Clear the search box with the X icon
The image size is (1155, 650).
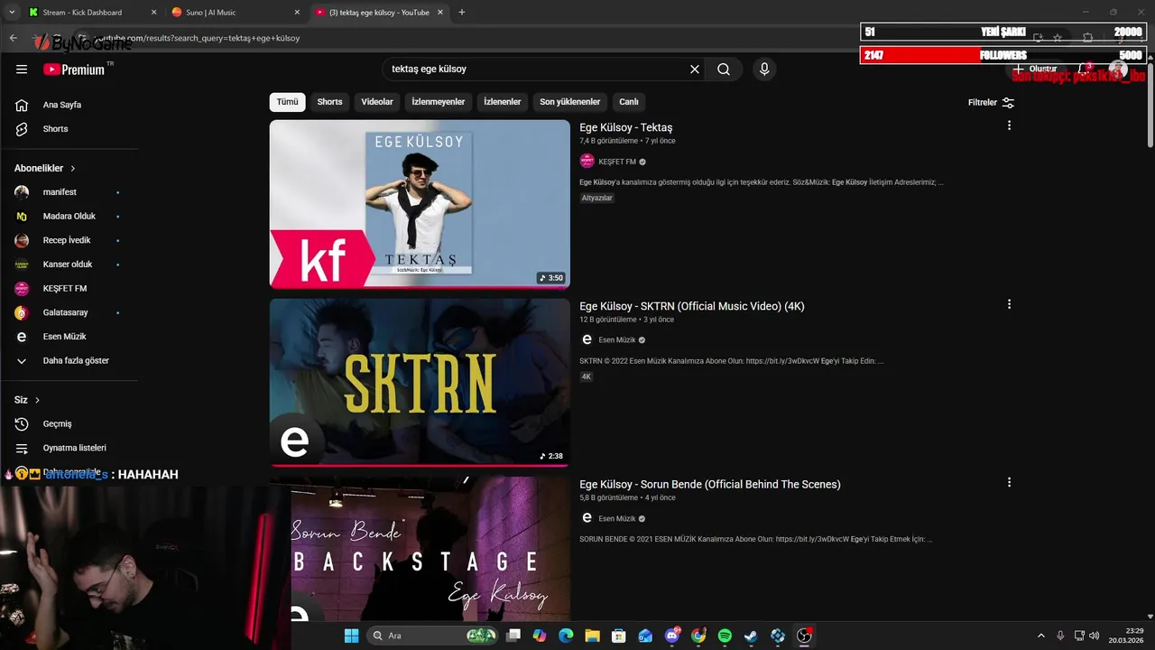695,70
